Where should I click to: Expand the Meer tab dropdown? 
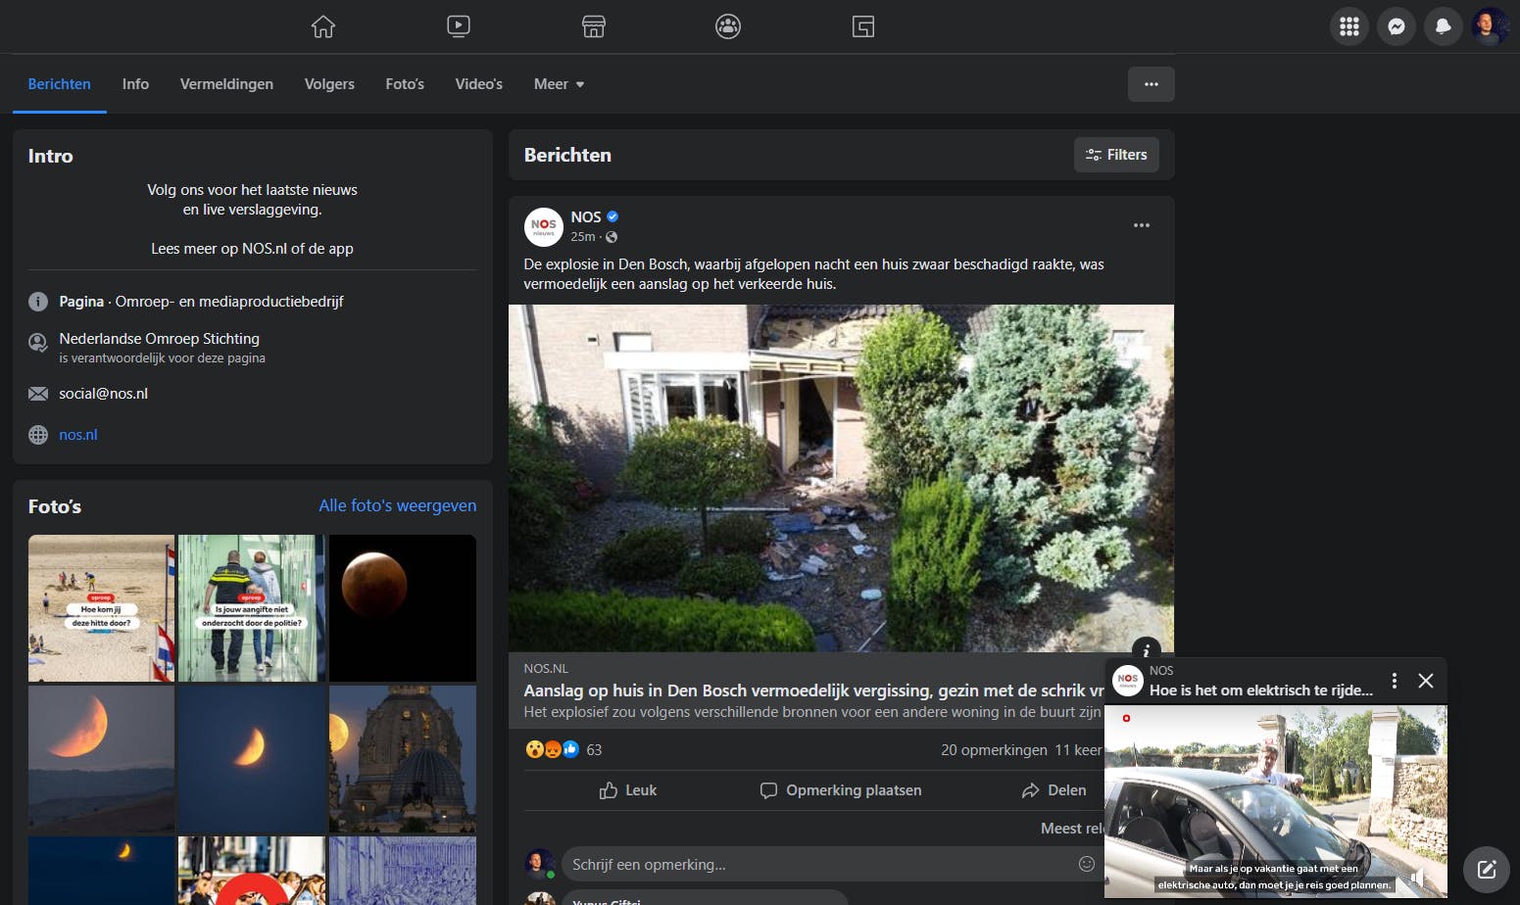pos(559,84)
